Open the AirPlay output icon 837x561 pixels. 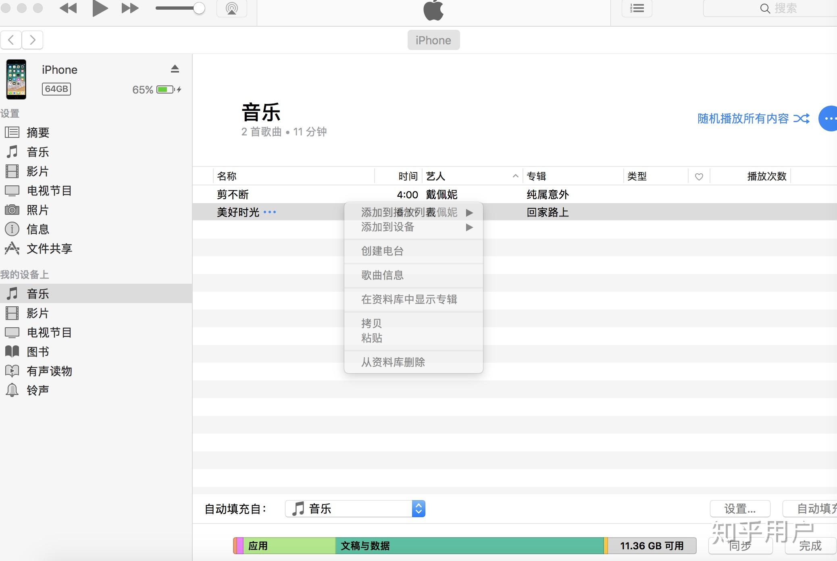(232, 8)
